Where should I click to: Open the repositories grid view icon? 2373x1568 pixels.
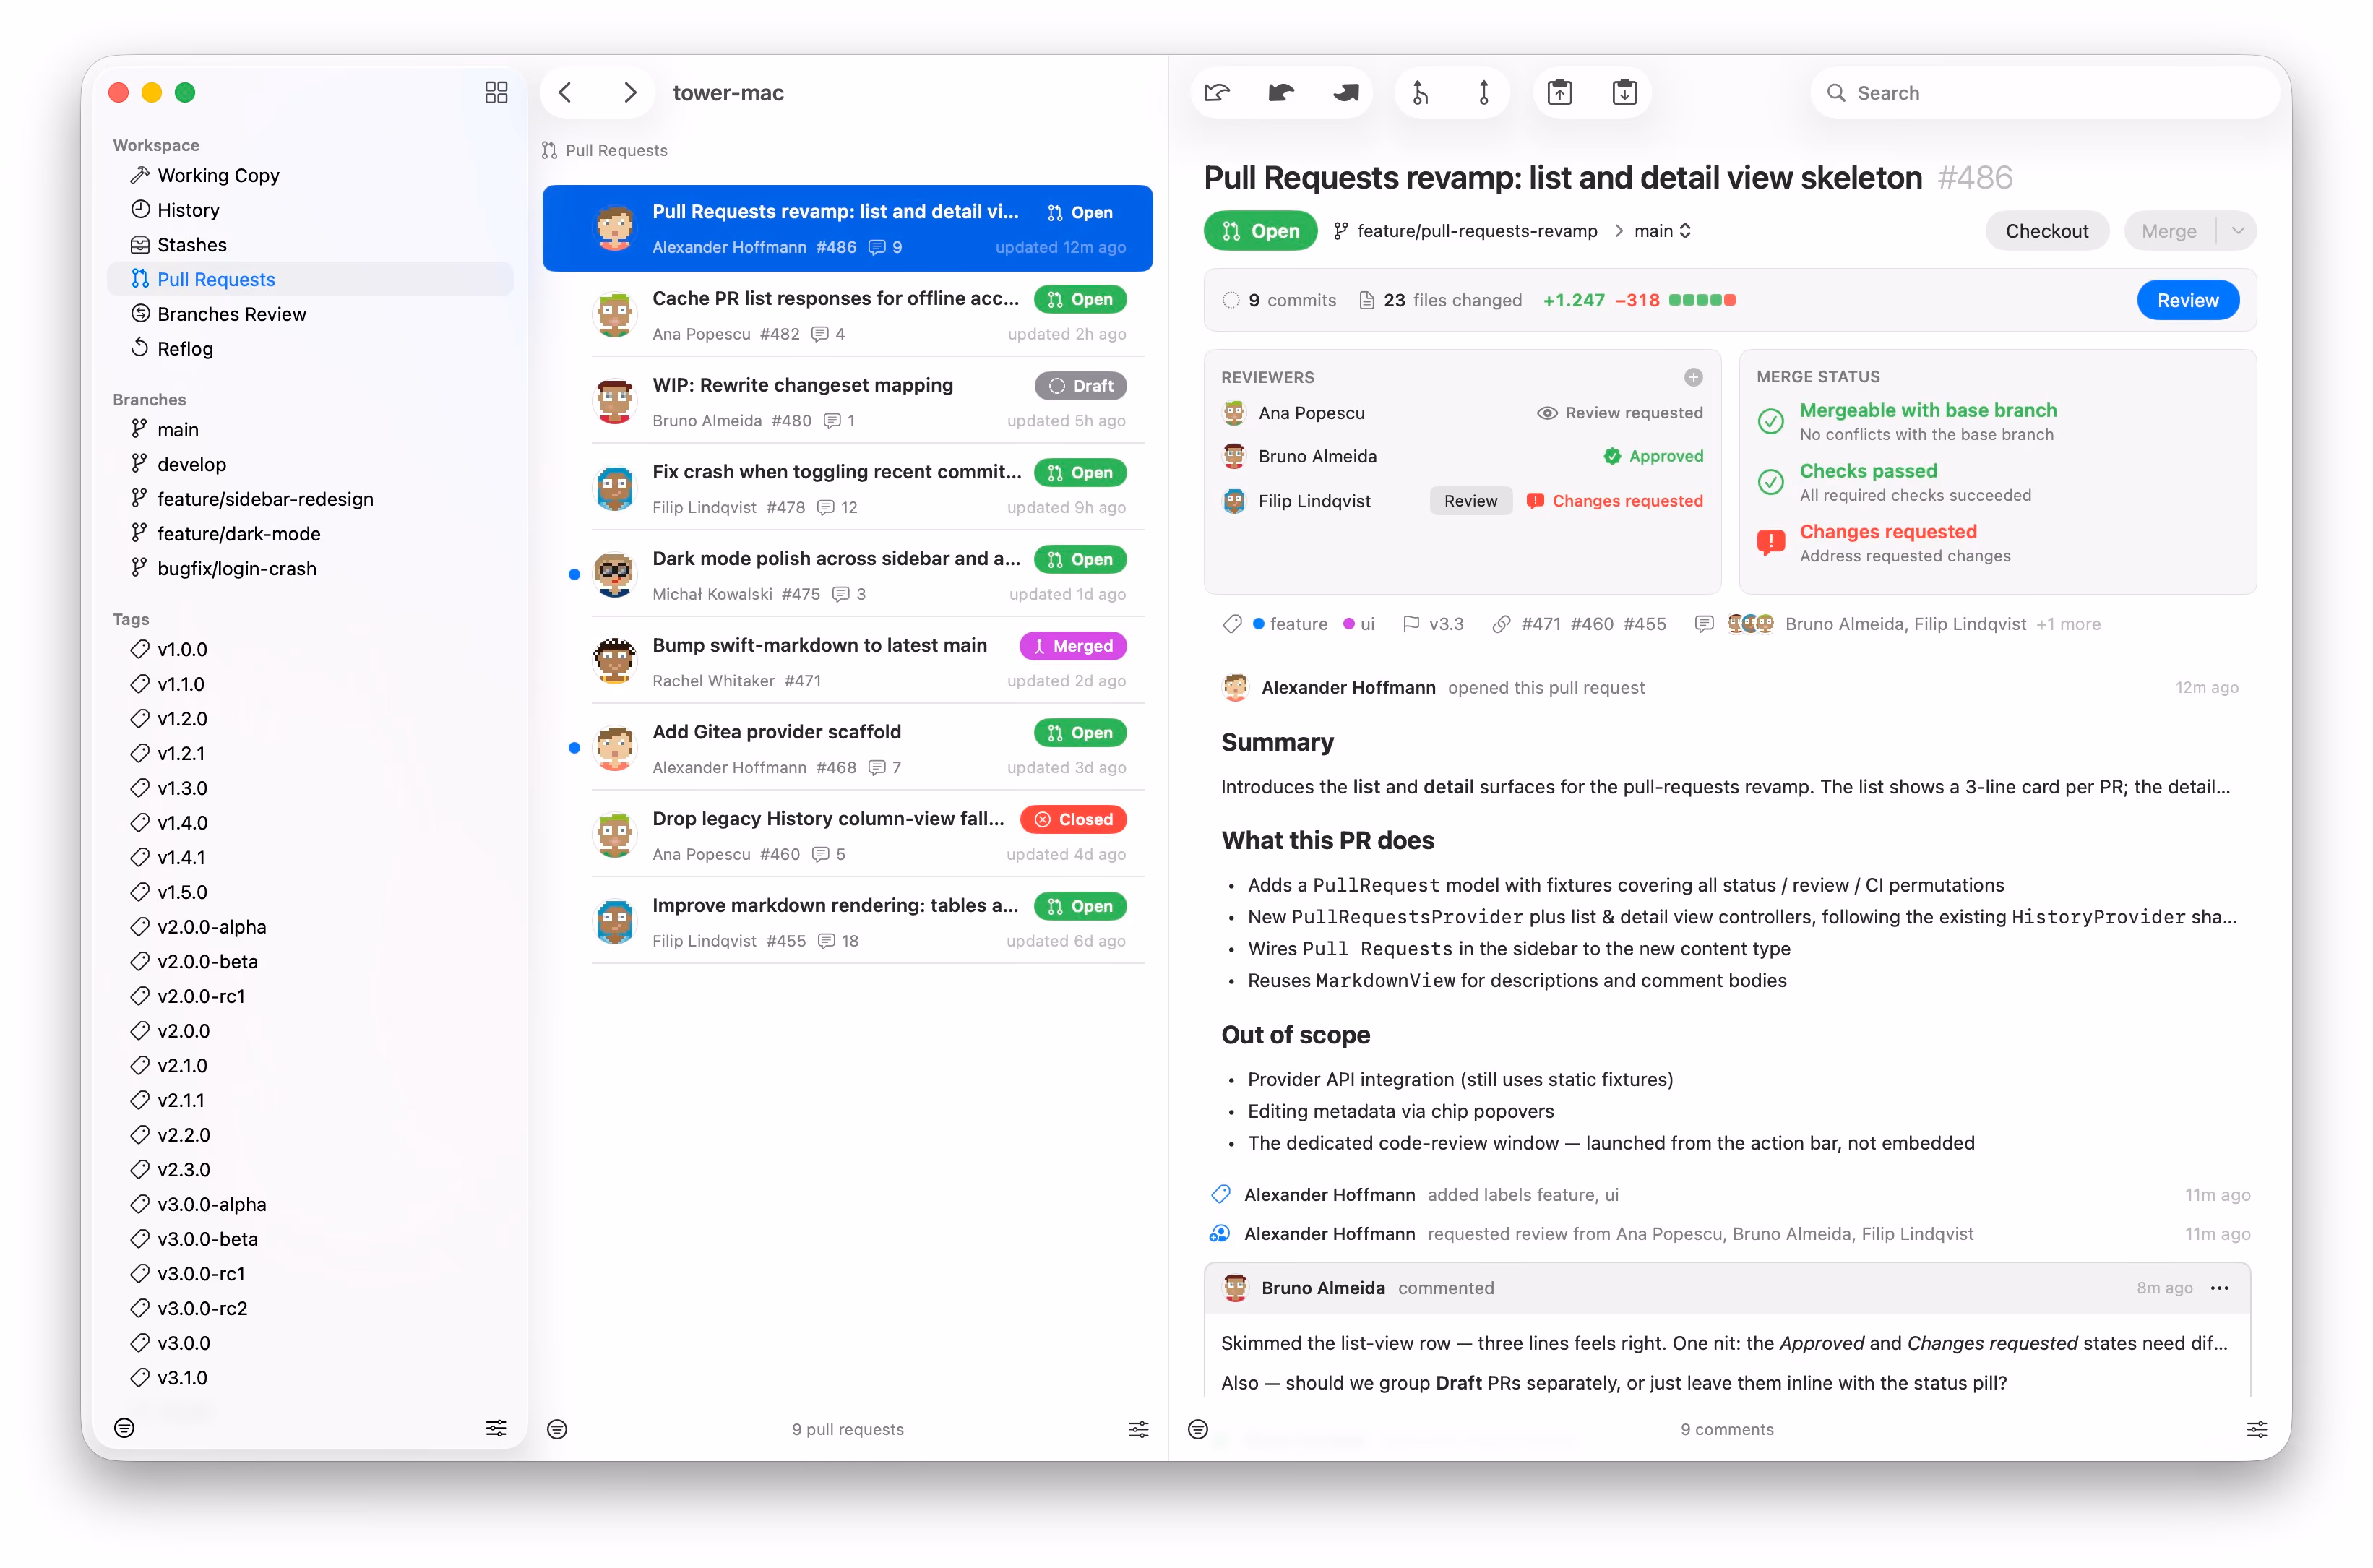click(x=496, y=93)
